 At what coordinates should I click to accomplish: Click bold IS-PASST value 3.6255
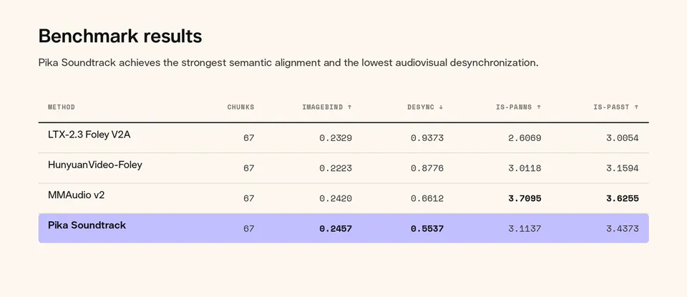pyautogui.click(x=623, y=198)
